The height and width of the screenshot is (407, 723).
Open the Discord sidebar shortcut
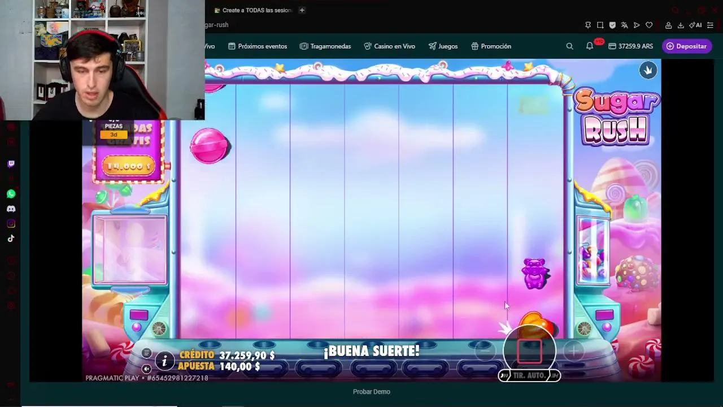coord(11,209)
